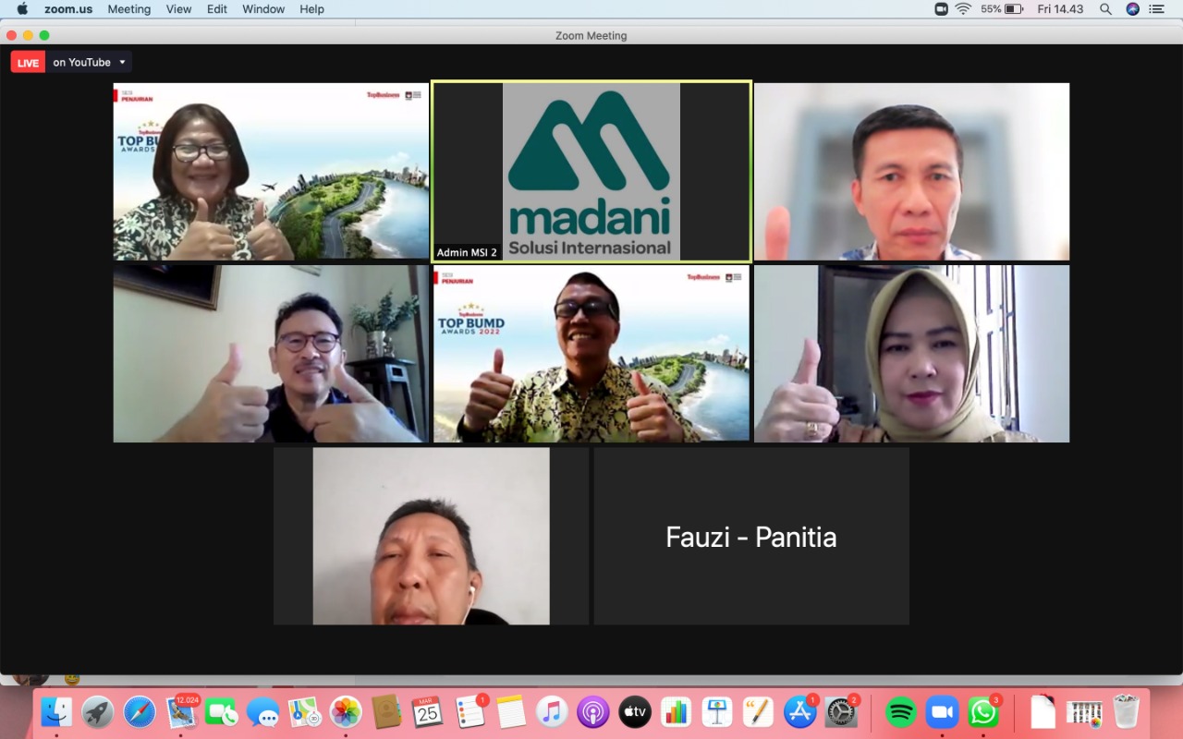The width and height of the screenshot is (1183, 739).
Task: Activate Siri in the menu bar
Action: [x=1132, y=9]
